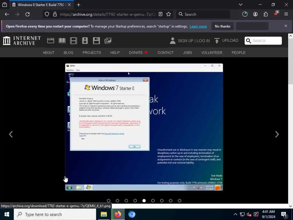The height and width of the screenshot is (220, 293).
Task: Click the UPLOAD link
Action: click(x=230, y=40)
